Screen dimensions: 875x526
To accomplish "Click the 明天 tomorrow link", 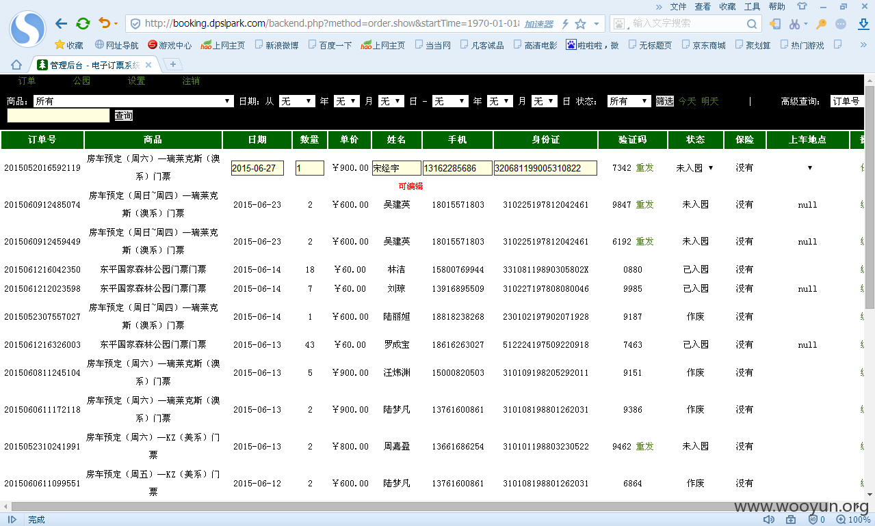I will [710, 101].
